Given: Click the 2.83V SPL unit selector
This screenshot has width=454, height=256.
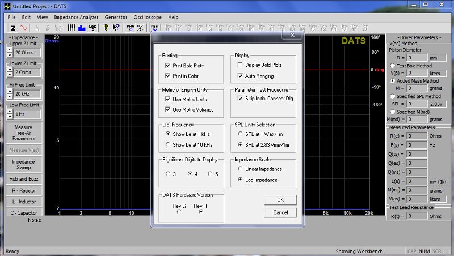Looking at the screenshot, I should click(438, 104).
